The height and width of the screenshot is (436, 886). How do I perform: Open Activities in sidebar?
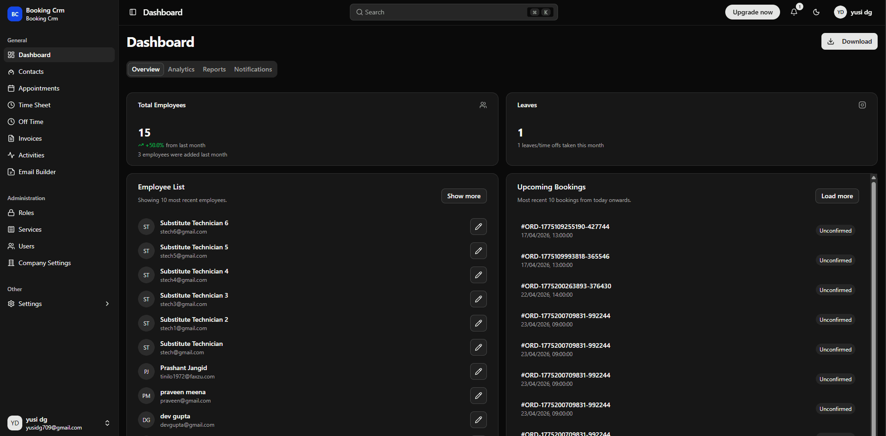[59, 155]
